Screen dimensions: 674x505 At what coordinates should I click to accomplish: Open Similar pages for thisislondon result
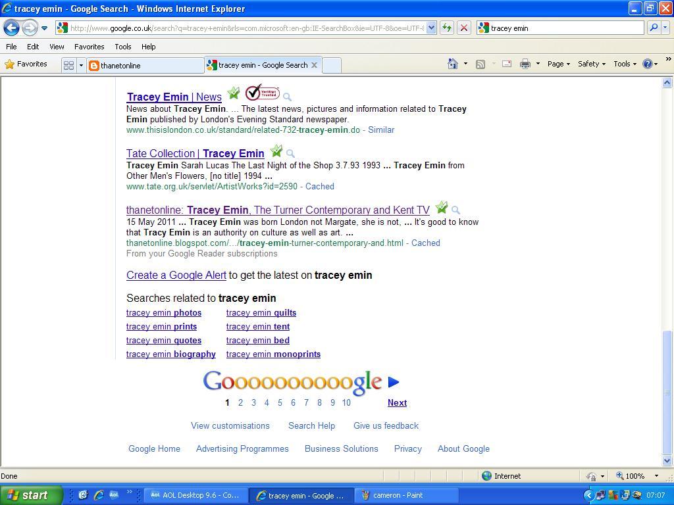(381, 130)
